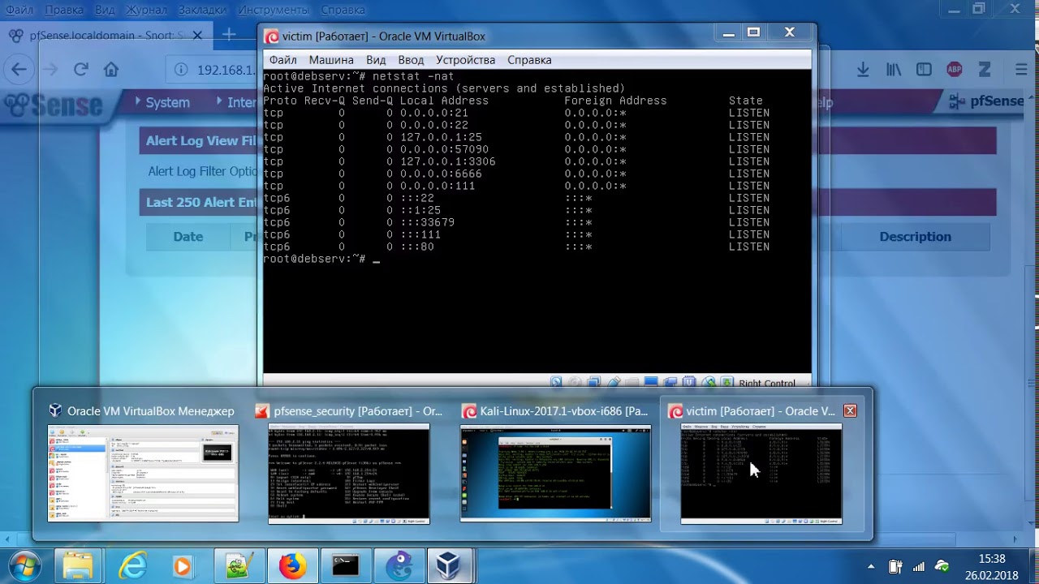
Task: Open Firefox downloads panel
Action: [863, 70]
